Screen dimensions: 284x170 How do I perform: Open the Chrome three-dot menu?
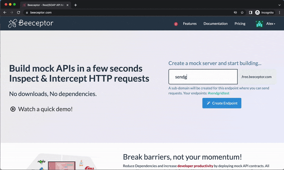(x=279, y=12)
